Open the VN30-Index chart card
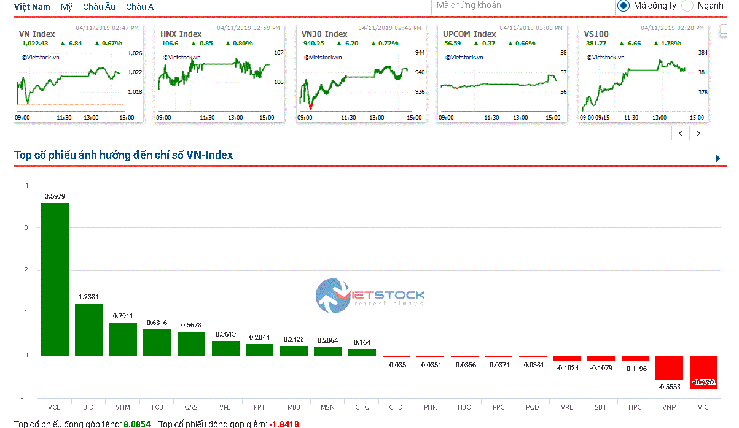 tap(361, 74)
